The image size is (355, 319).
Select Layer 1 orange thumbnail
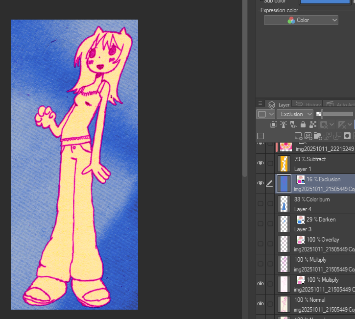pos(284,164)
